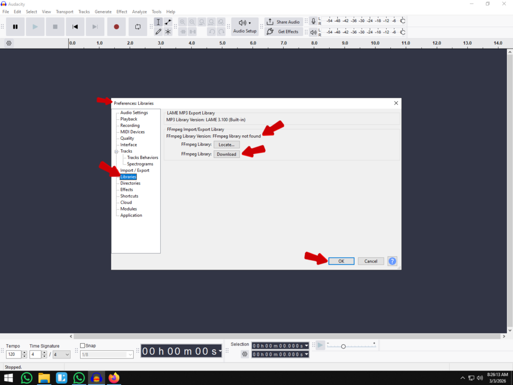
Task: Collapse the Tracks tree node
Action: pos(116,151)
